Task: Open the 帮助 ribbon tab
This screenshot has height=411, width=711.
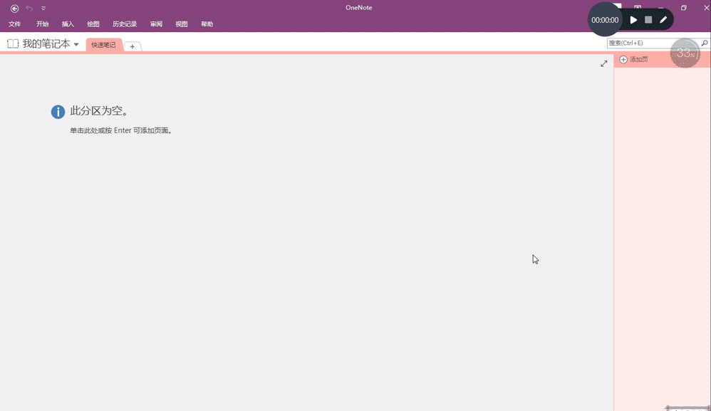Action: pos(207,24)
